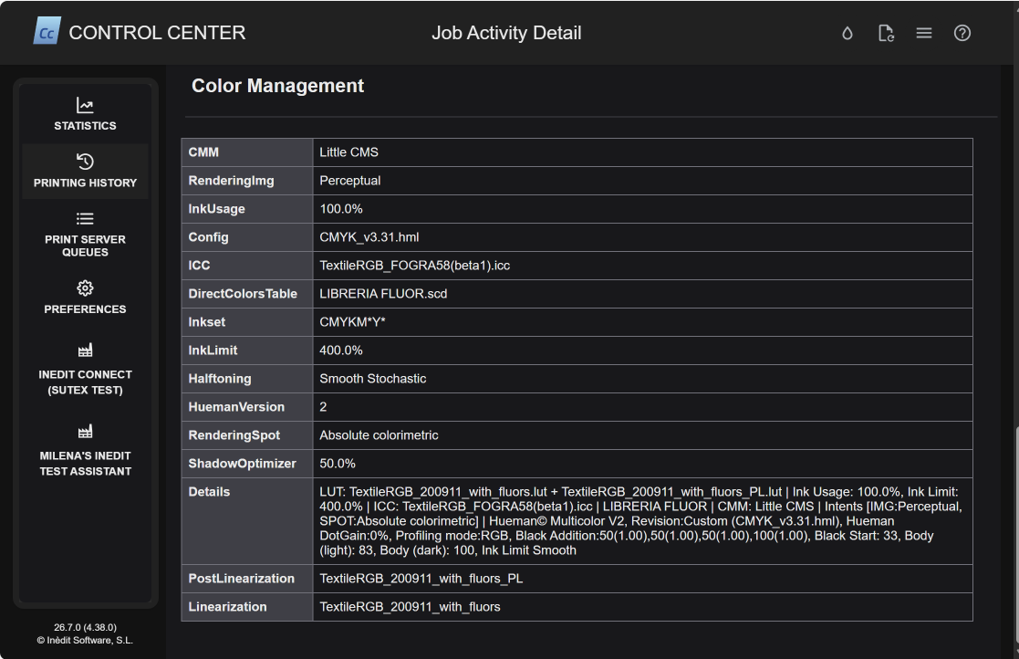Select the ShadowOptimizer value 50.0%

point(338,464)
